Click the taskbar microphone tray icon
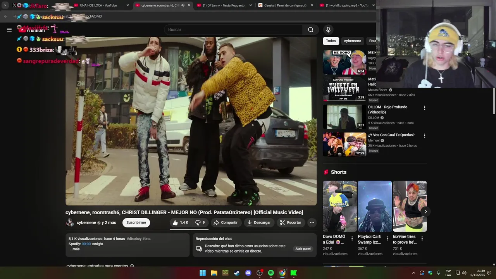Image resolution: width=496 pixels, height=279 pixels. [438, 273]
